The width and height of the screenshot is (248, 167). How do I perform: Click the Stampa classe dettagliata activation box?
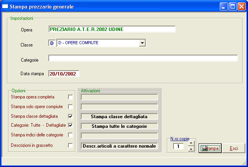[119, 117]
